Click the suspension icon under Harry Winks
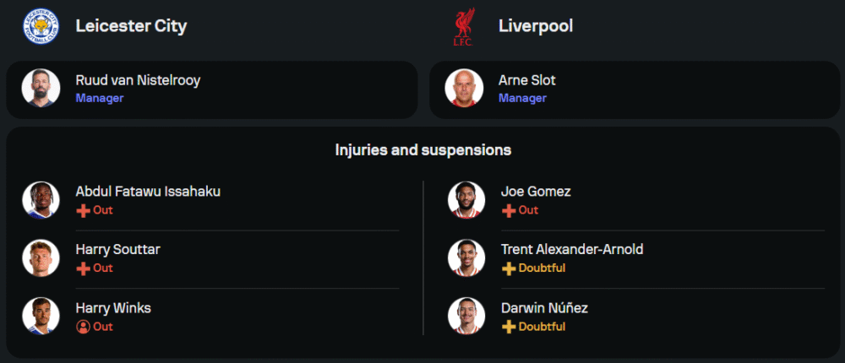This screenshot has width=845, height=363. [x=83, y=327]
